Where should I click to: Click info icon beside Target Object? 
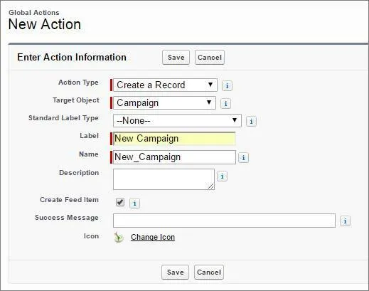225,103
